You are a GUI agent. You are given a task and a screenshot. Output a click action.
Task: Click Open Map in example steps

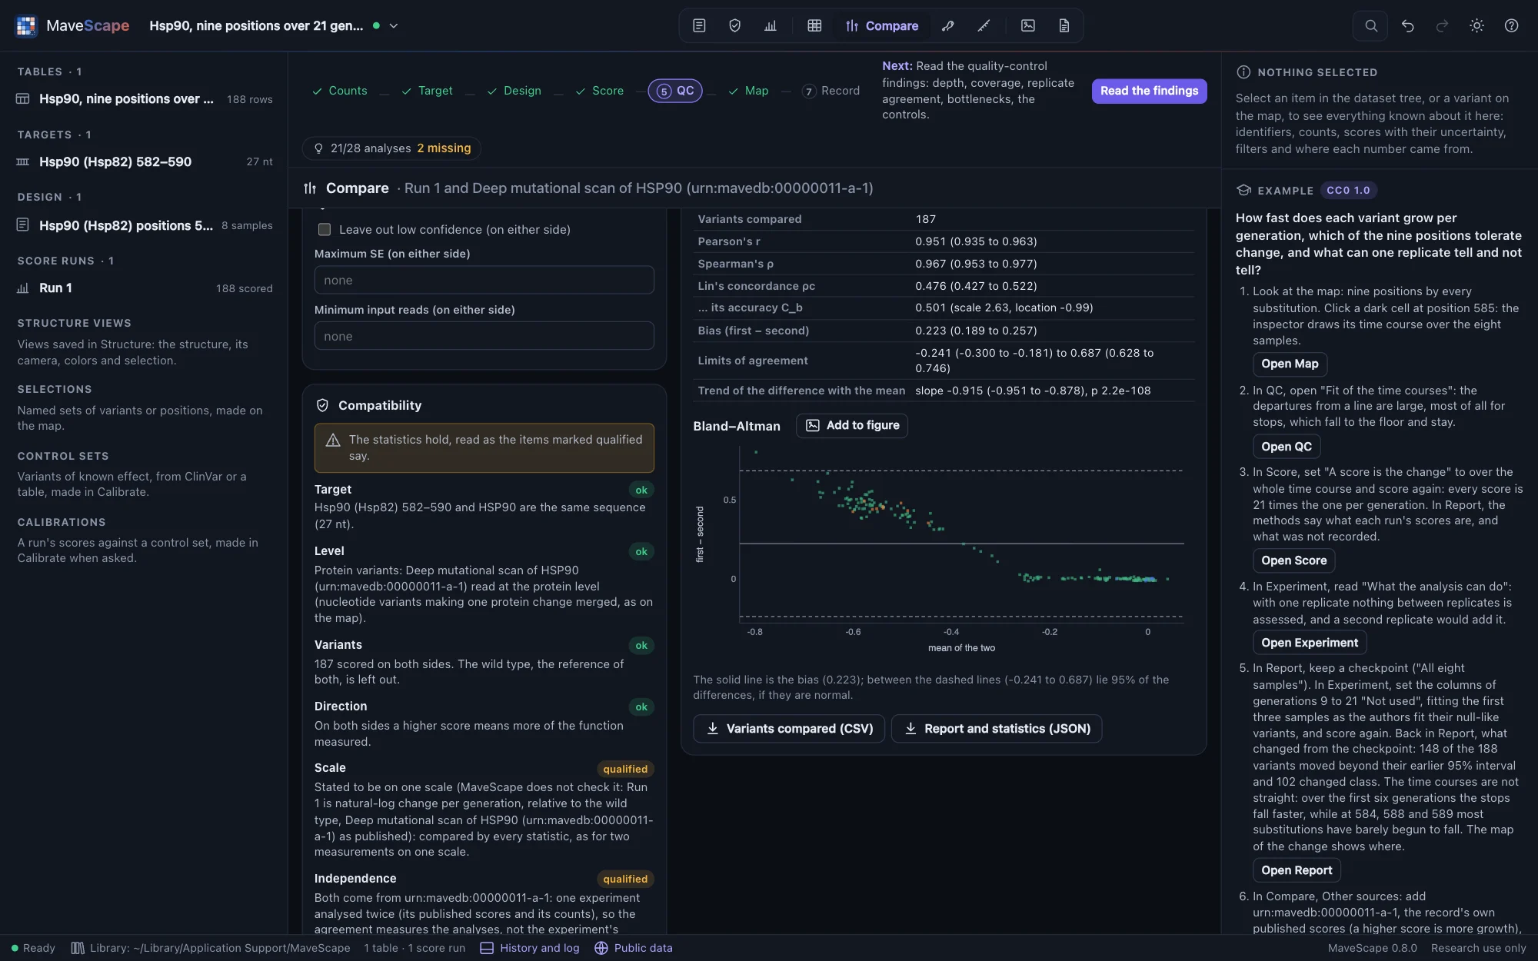click(x=1290, y=364)
